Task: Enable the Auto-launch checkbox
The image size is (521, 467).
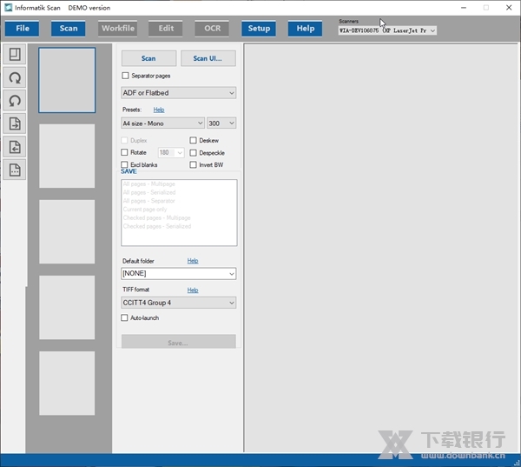Action: pyautogui.click(x=124, y=318)
